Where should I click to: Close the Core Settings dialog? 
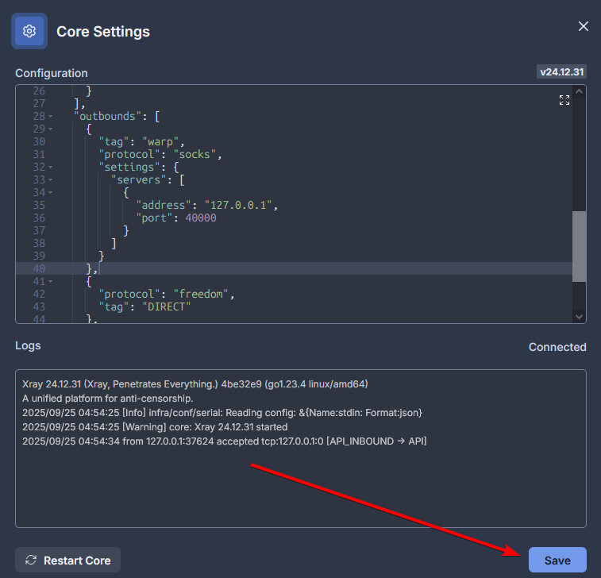click(583, 26)
